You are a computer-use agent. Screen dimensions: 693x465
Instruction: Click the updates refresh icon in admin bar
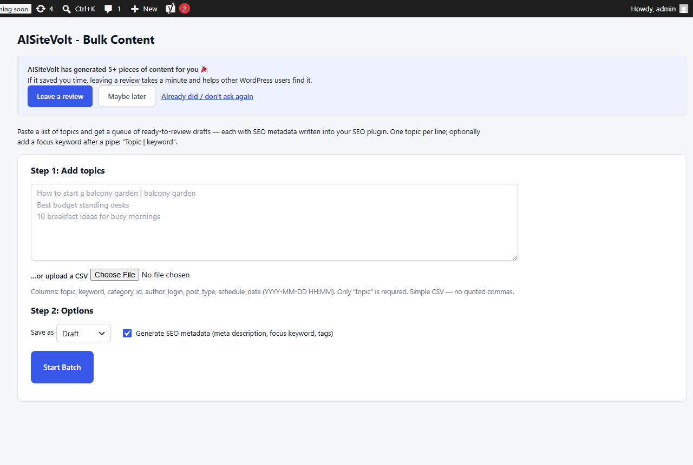(x=41, y=9)
